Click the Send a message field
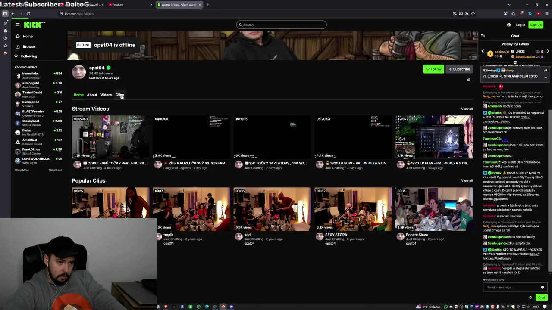 click(512, 288)
